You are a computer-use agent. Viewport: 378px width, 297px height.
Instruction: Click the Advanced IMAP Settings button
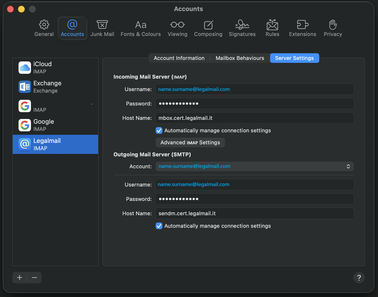pyautogui.click(x=190, y=143)
